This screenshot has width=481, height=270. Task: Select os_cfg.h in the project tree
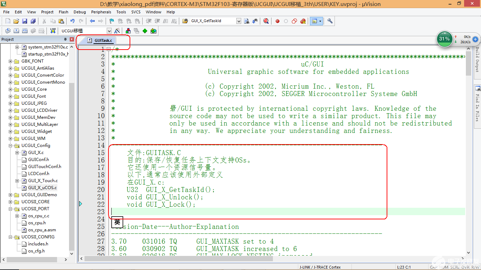tap(36, 251)
